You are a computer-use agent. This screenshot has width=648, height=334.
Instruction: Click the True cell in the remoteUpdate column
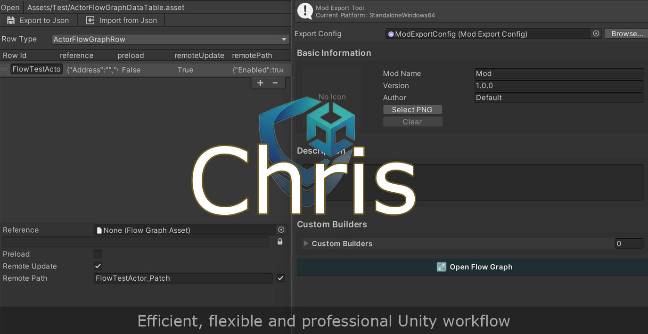pos(185,70)
